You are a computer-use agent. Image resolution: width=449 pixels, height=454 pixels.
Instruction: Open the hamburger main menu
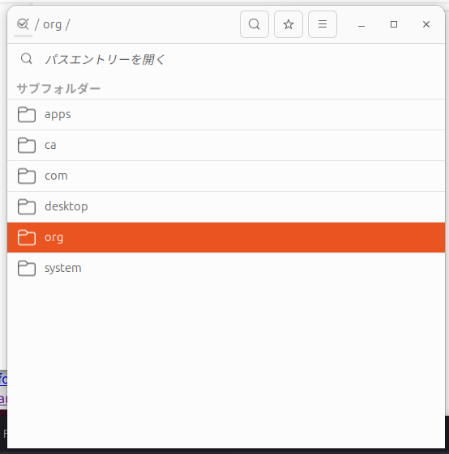[x=323, y=24]
